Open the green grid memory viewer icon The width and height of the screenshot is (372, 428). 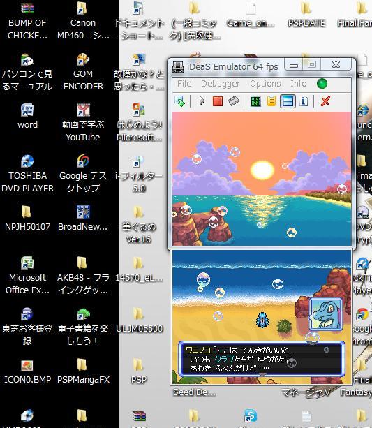point(255,101)
